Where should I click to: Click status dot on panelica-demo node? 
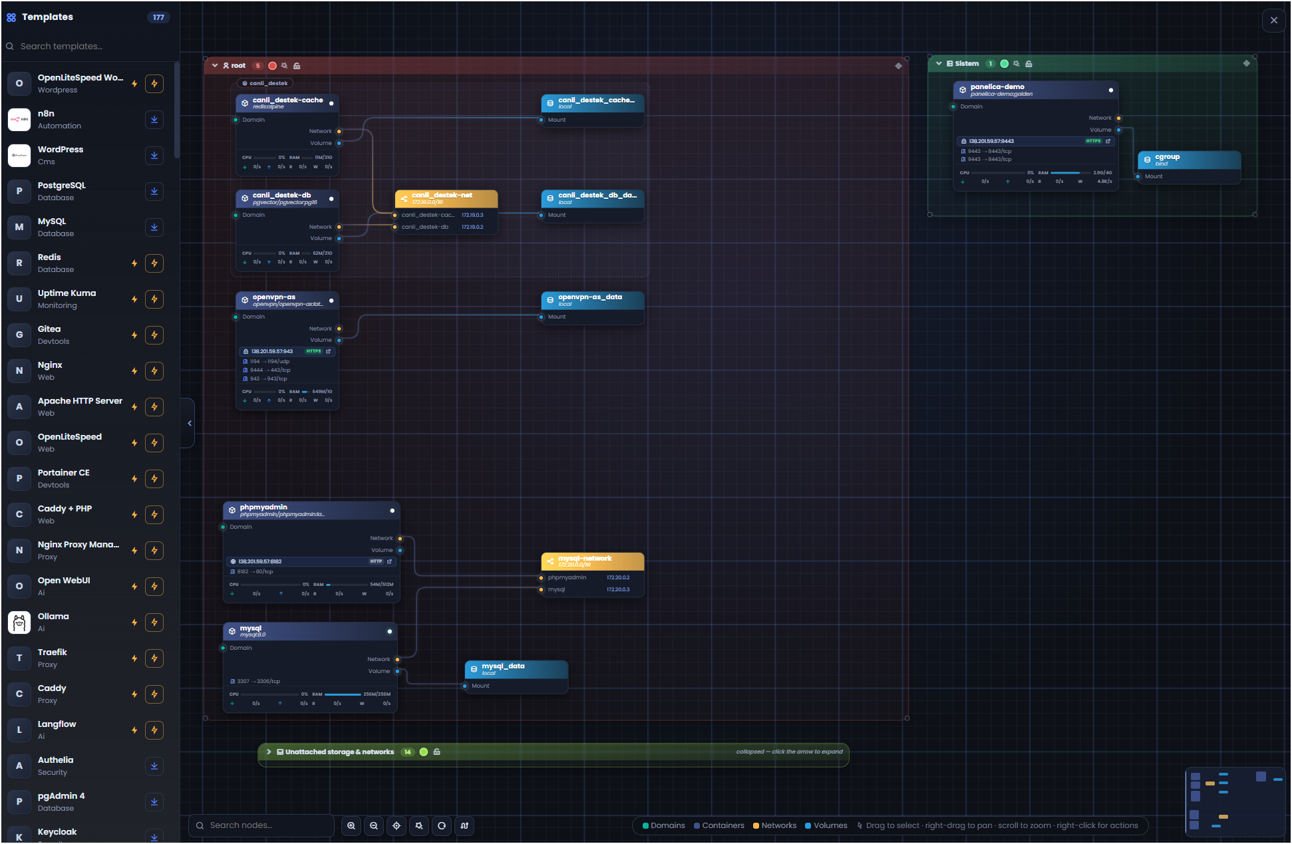(x=1110, y=90)
